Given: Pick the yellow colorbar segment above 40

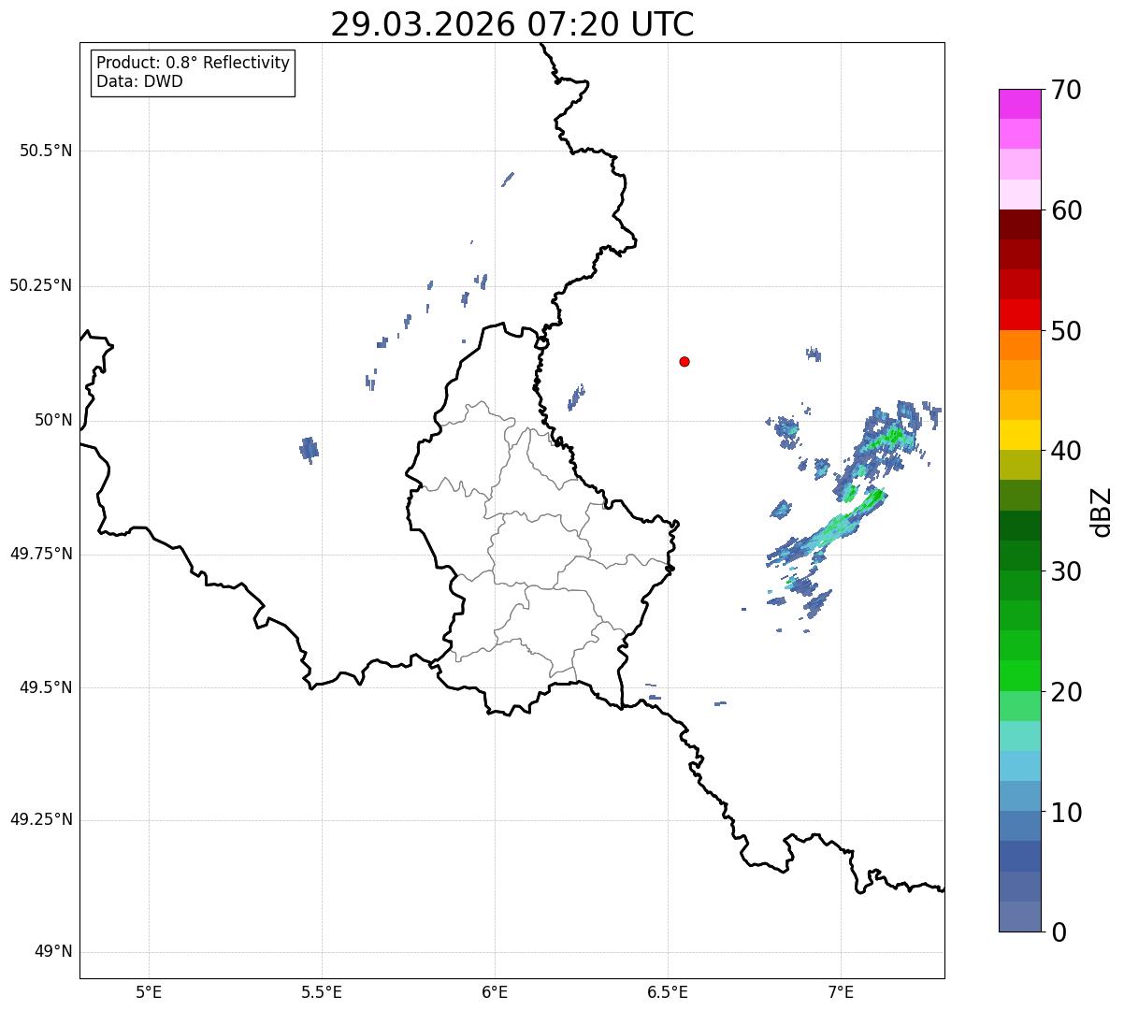Looking at the screenshot, I should click(x=1020, y=435).
